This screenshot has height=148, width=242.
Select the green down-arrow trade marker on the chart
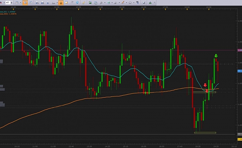pyautogui.click(x=216, y=56)
